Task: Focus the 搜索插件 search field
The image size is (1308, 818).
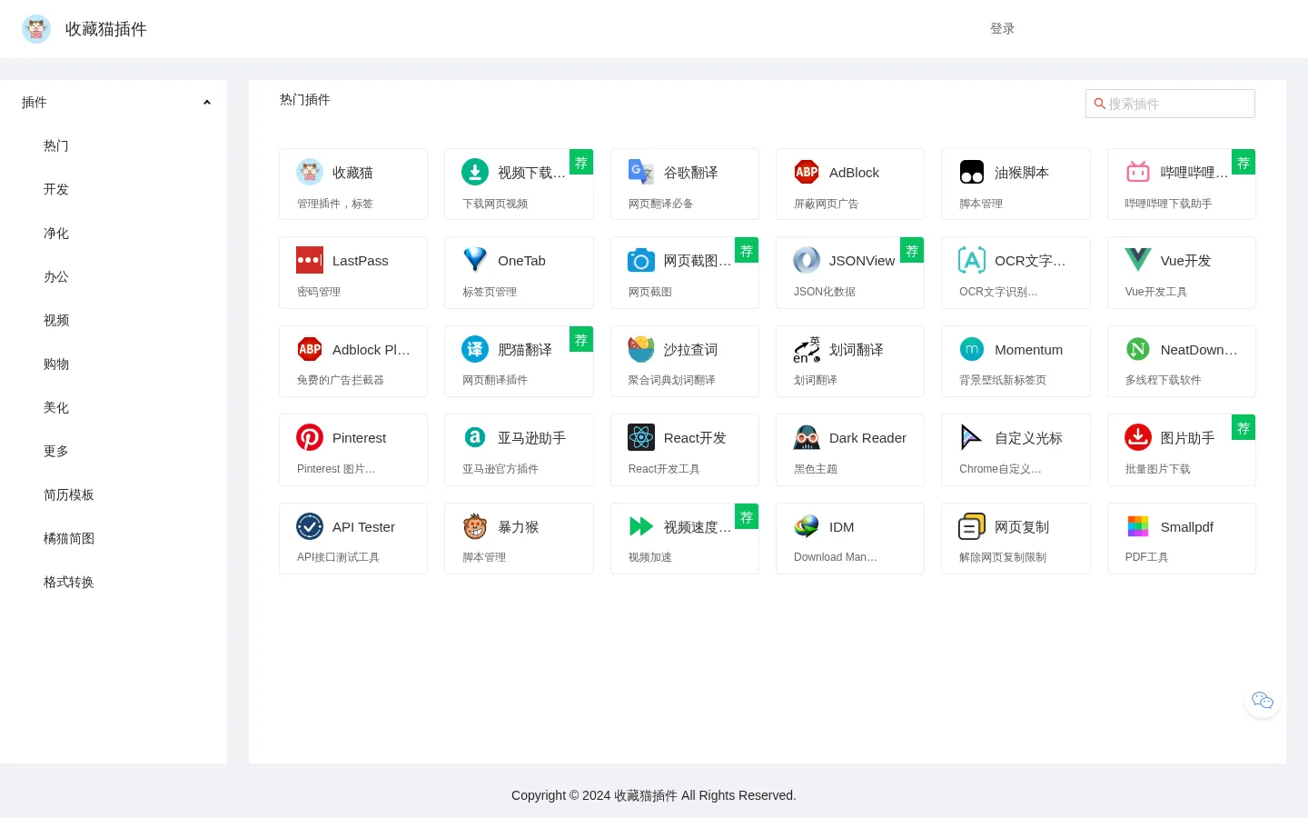Action: (x=1170, y=104)
